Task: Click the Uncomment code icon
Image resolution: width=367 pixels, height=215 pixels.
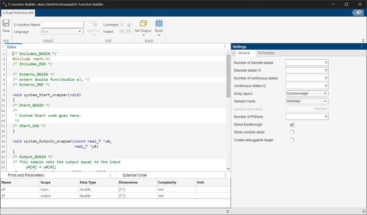Action: (x=129, y=24)
